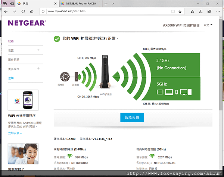Click the blue smart setup button
Image resolution: width=224 pixels, height=177 pixels.
pyautogui.click(x=132, y=118)
